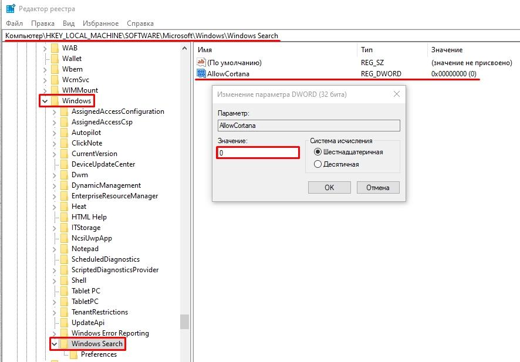
Task: Open the Правка menu
Action: (x=42, y=23)
